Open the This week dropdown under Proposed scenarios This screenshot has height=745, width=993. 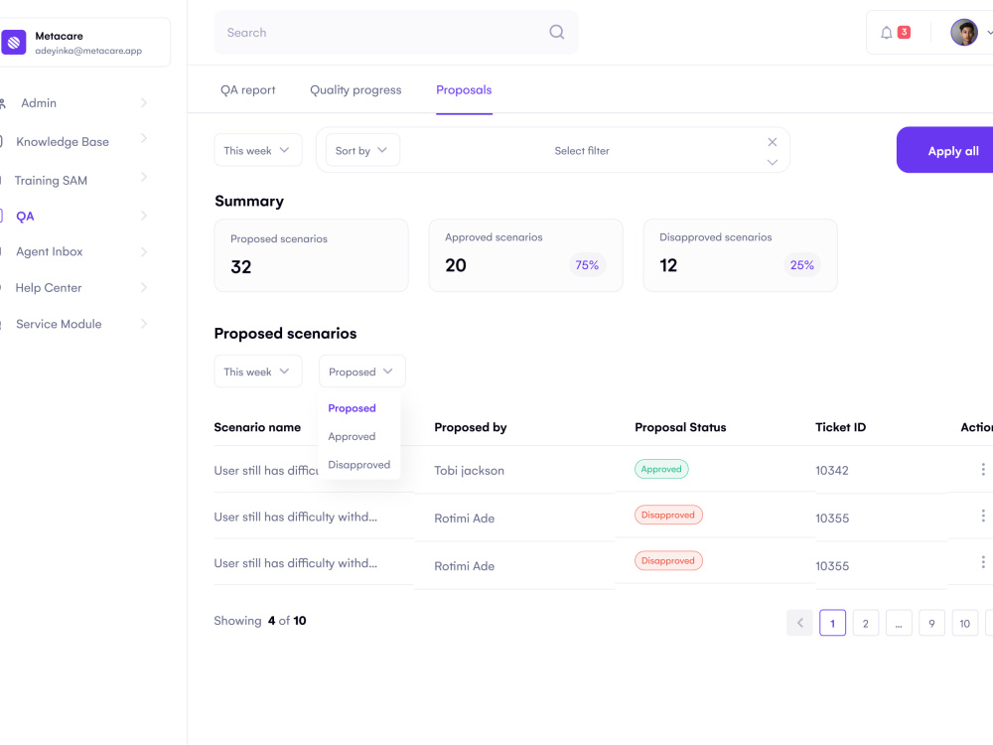point(258,372)
